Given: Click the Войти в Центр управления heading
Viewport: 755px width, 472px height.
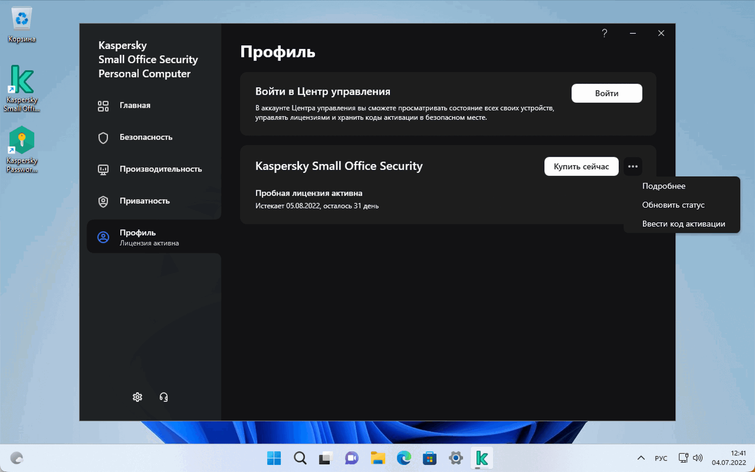Looking at the screenshot, I should pos(323,92).
